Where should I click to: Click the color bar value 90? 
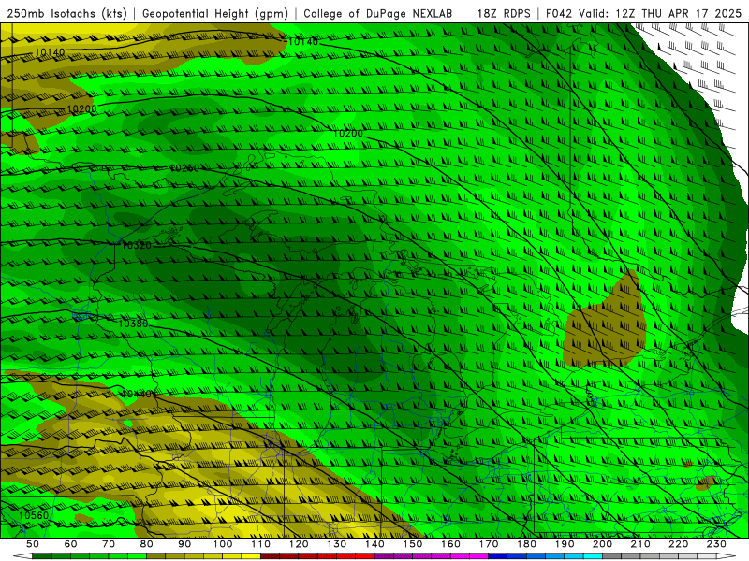184,544
